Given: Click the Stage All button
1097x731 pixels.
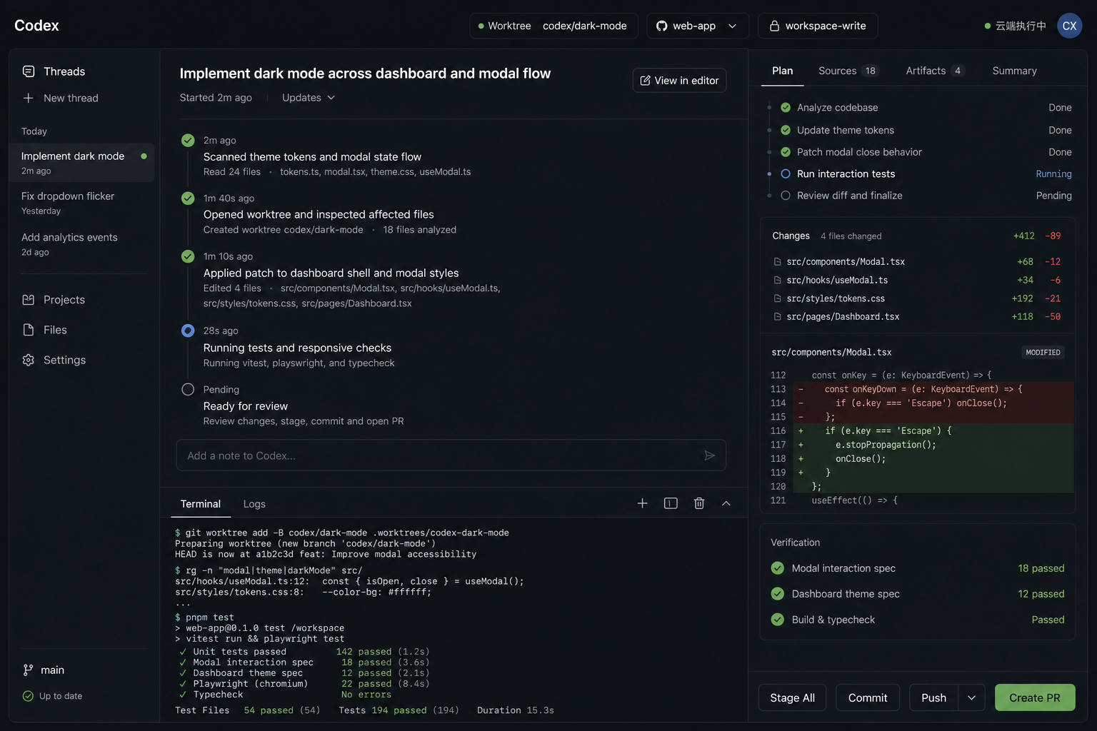Looking at the screenshot, I should point(792,697).
